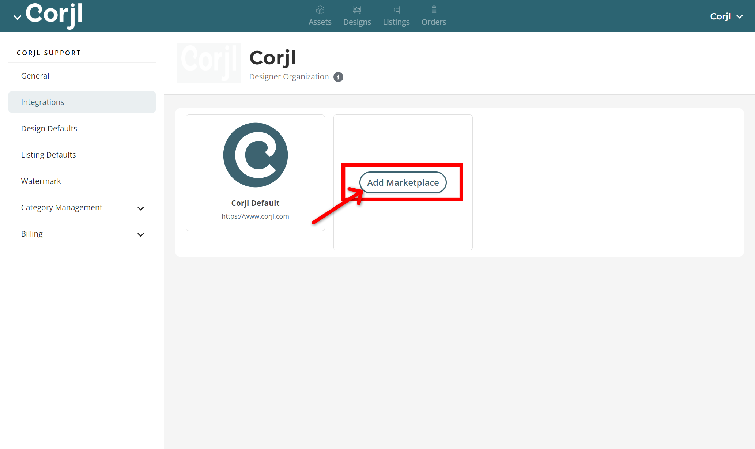Screen dimensions: 755x449
Task: Select General in the sidebar
Action: click(x=35, y=76)
